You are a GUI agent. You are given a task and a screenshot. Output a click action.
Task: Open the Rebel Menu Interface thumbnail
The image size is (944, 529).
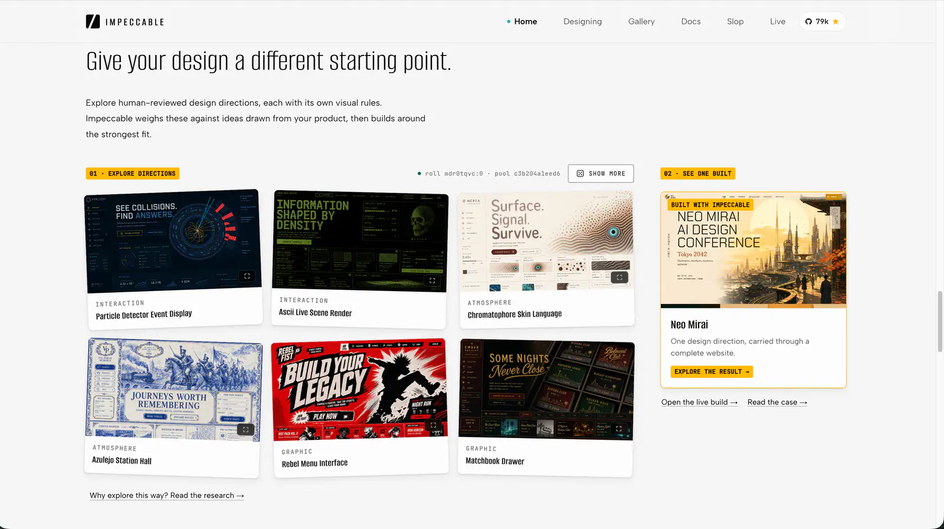click(x=359, y=390)
